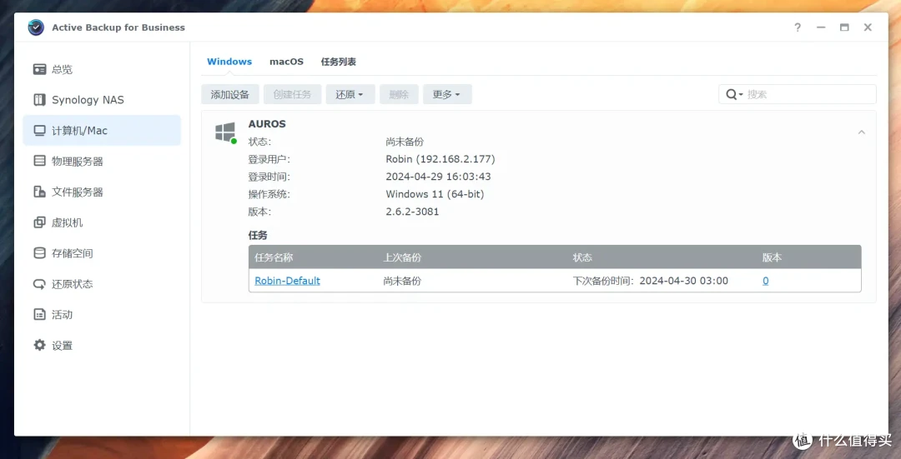Click the 创建任务 button
Screen dimensions: 901x459
[293, 95]
